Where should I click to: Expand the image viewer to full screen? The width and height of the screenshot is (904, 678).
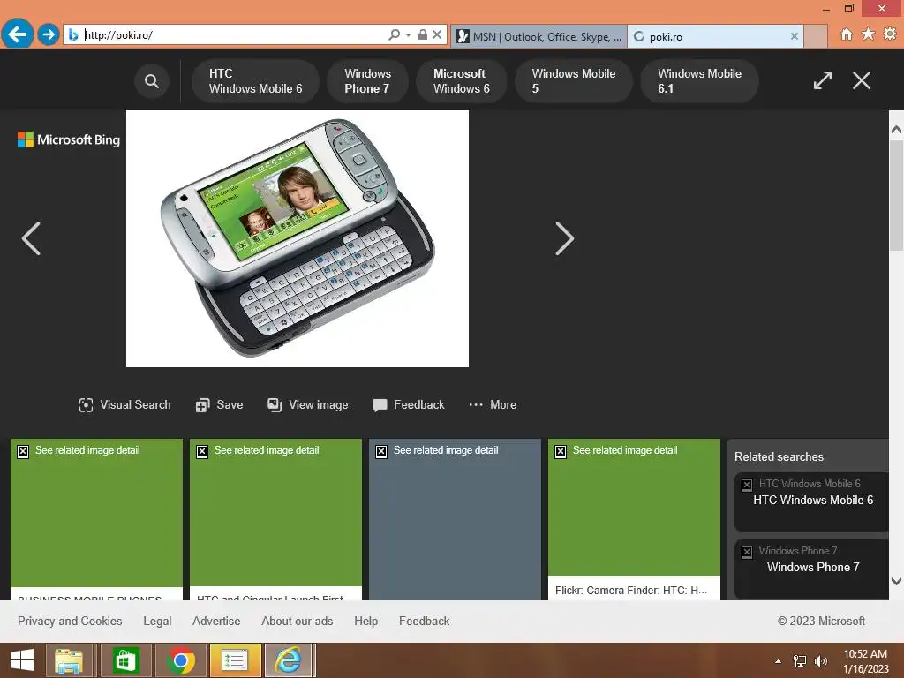823,80
